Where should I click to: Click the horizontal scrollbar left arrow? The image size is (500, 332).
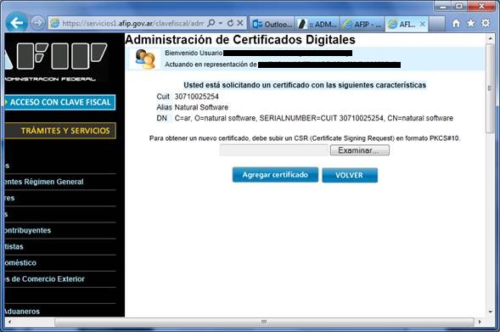10,322
